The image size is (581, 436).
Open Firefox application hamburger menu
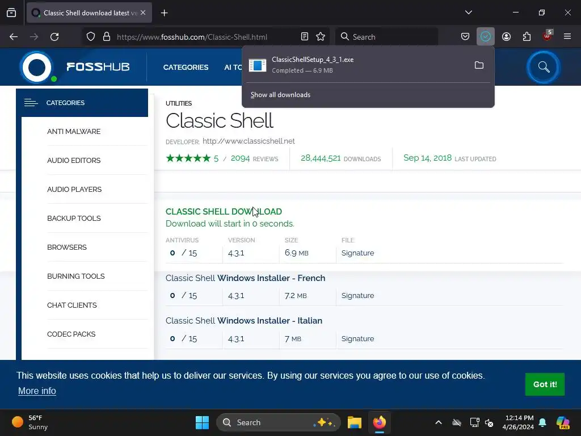tap(567, 37)
